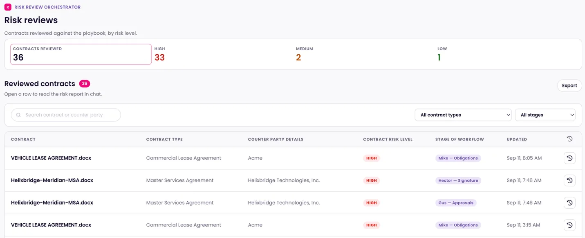Click the Export button
Screen dimensions: 585x238
[x=569, y=86]
